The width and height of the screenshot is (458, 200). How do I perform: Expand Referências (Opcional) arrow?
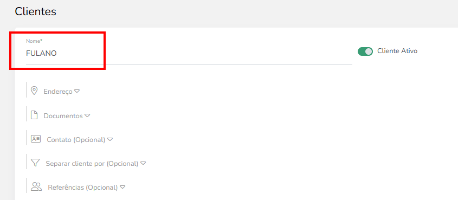pyautogui.click(x=122, y=187)
